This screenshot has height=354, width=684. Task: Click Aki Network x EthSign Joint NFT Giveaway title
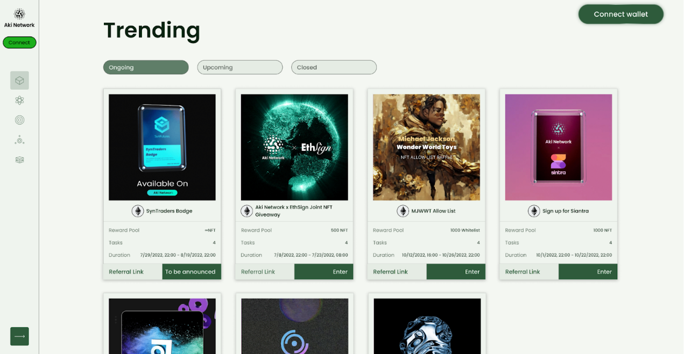click(294, 211)
